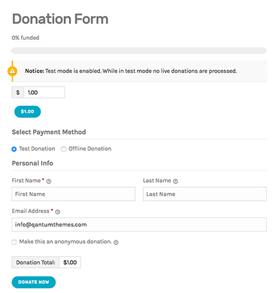Click the Select Payment Method heading

click(x=49, y=132)
